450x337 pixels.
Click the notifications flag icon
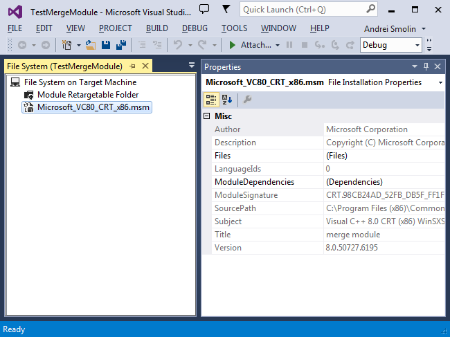(x=226, y=9)
